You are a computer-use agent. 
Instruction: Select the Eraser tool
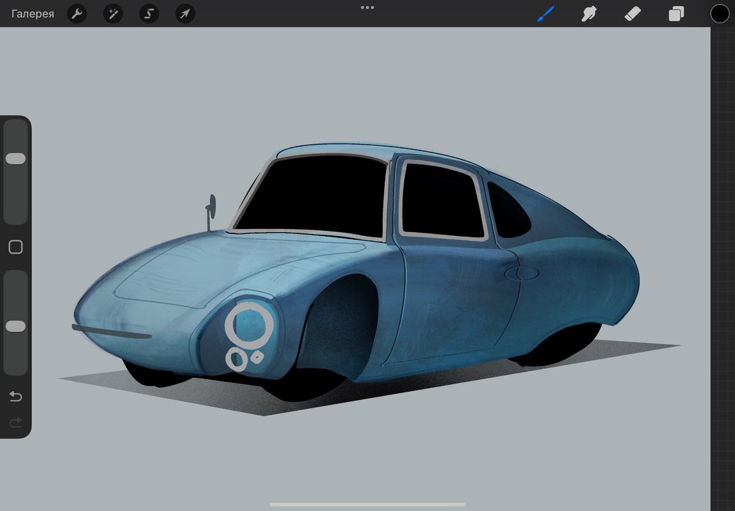[x=632, y=13]
